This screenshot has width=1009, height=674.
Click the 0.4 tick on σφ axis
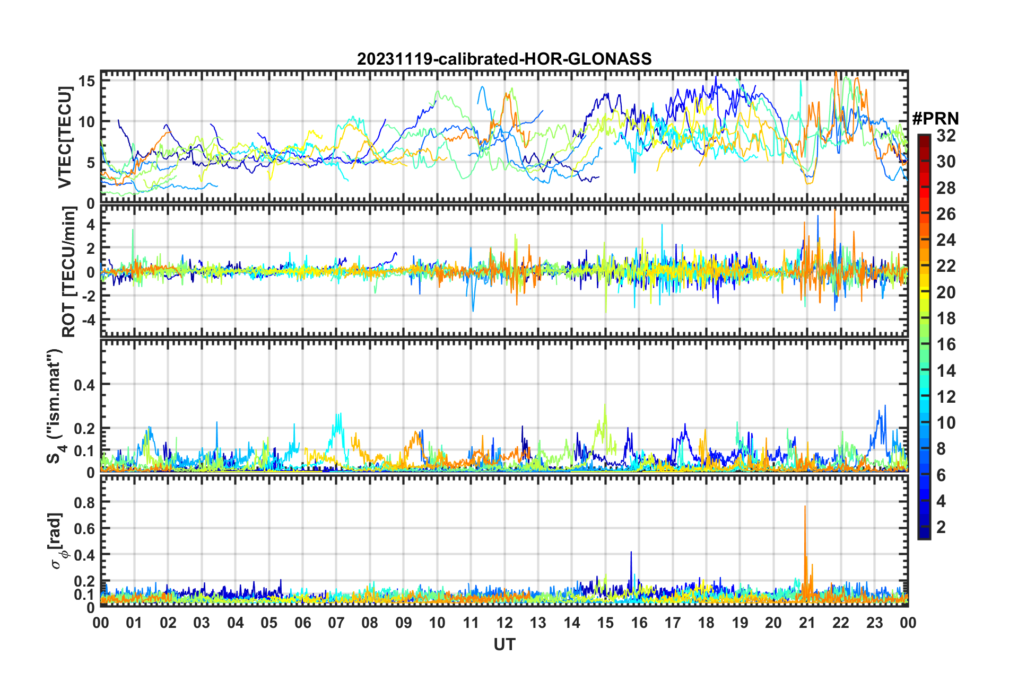[84, 555]
